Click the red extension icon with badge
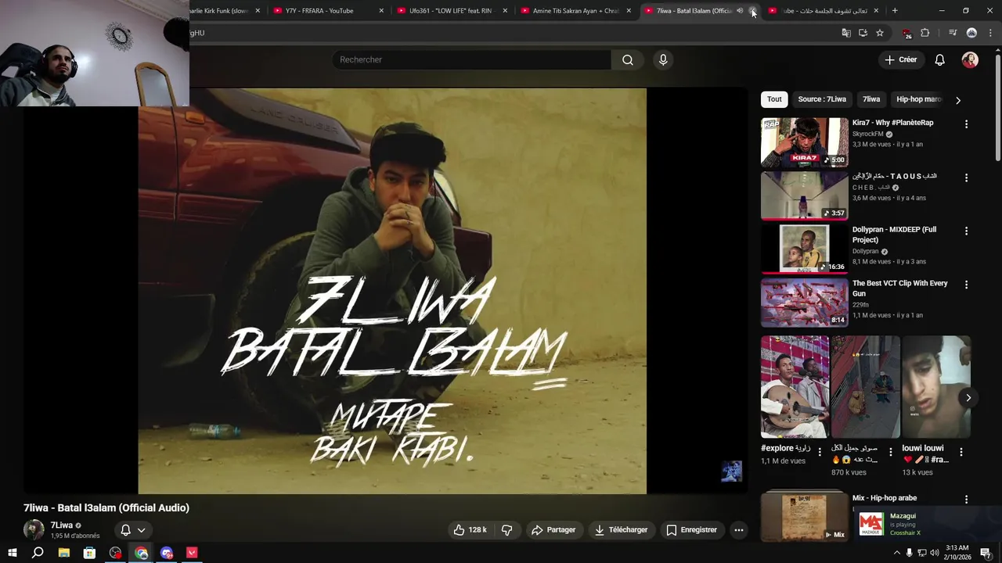 906,33
